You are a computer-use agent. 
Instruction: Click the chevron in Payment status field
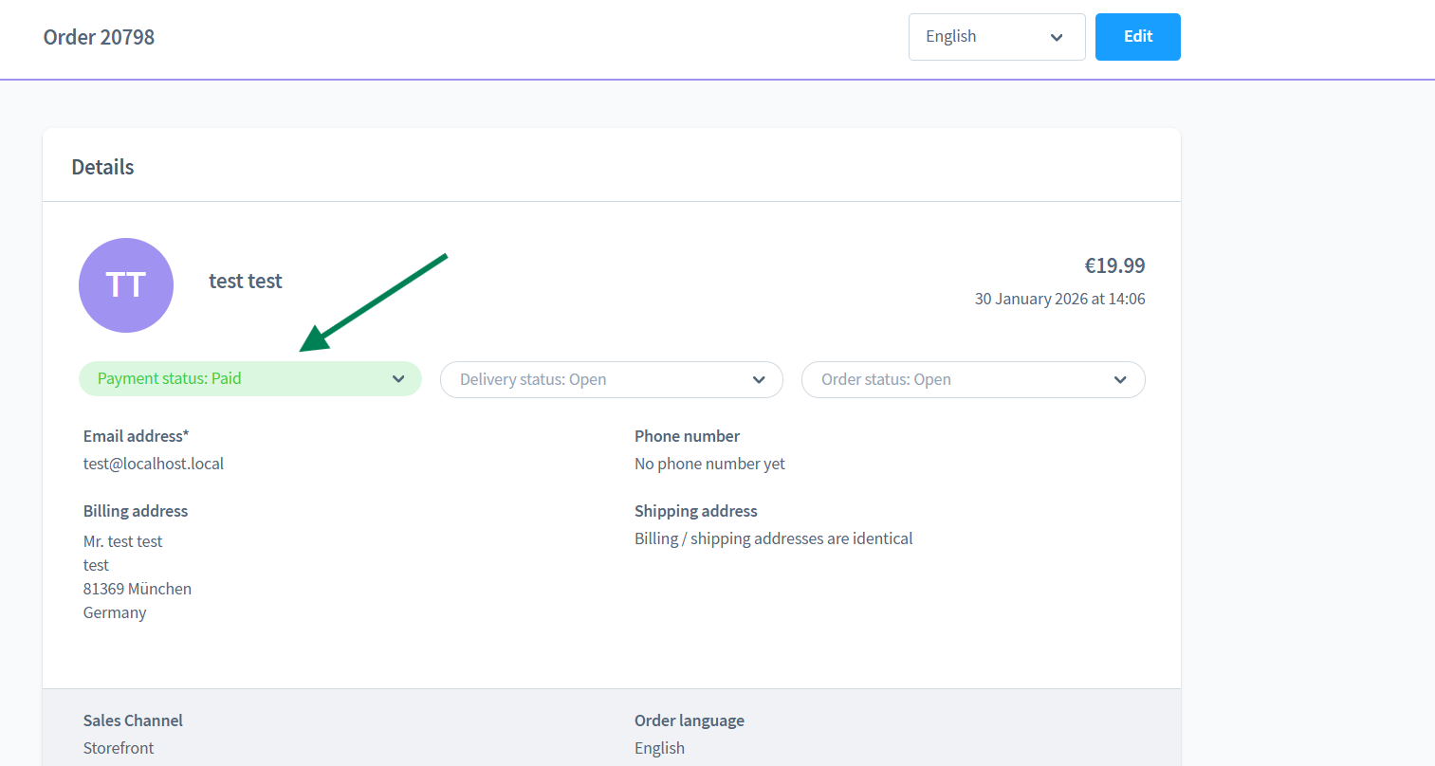398,379
